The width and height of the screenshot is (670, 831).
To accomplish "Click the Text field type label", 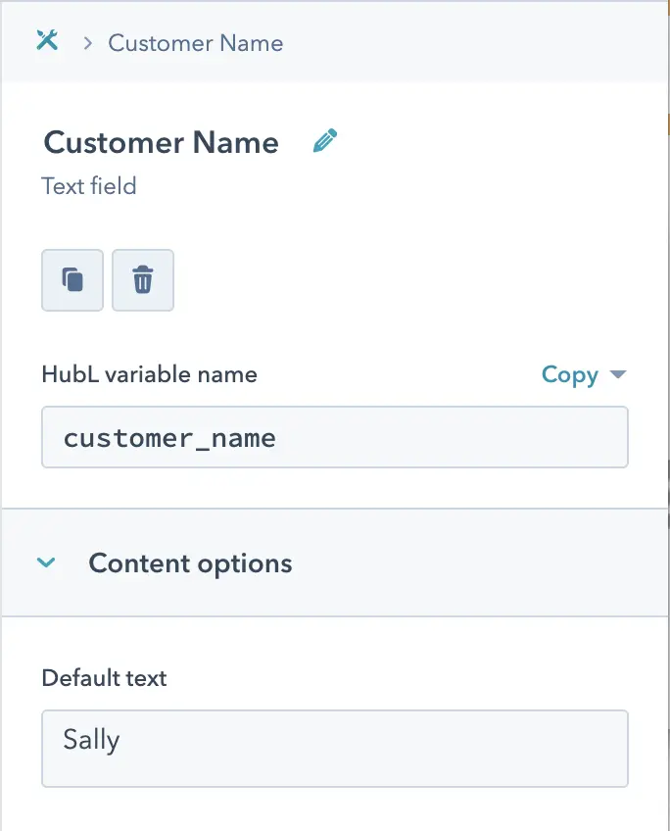I will click(x=89, y=186).
